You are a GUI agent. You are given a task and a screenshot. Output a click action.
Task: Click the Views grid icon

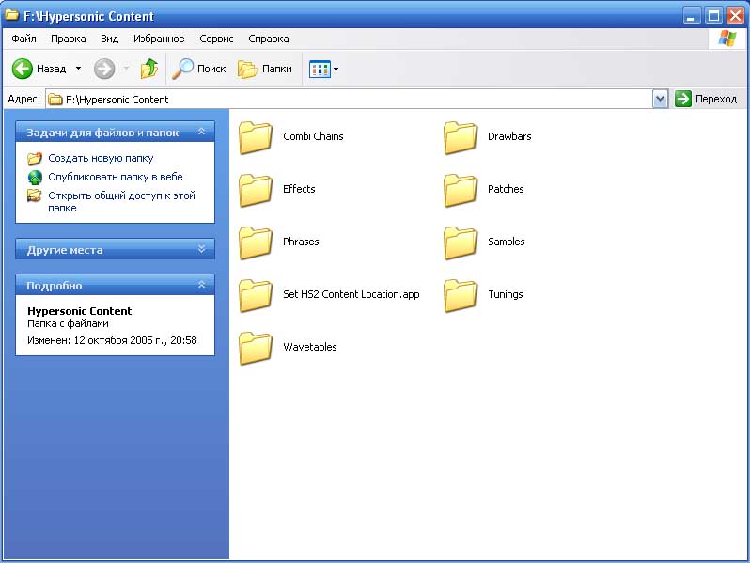[320, 69]
